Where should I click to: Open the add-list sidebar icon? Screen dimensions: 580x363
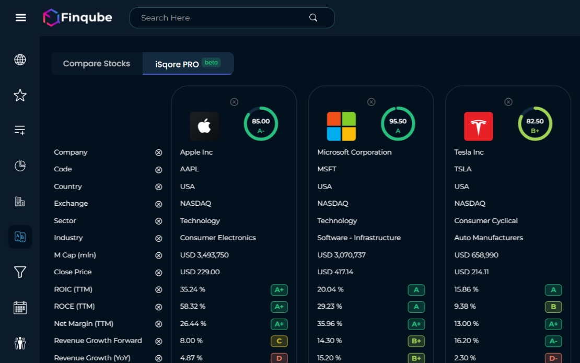pyautogui.click(x=20, y=130)
